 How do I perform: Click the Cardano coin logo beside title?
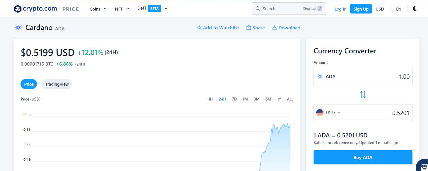click(x=18, y=28)
